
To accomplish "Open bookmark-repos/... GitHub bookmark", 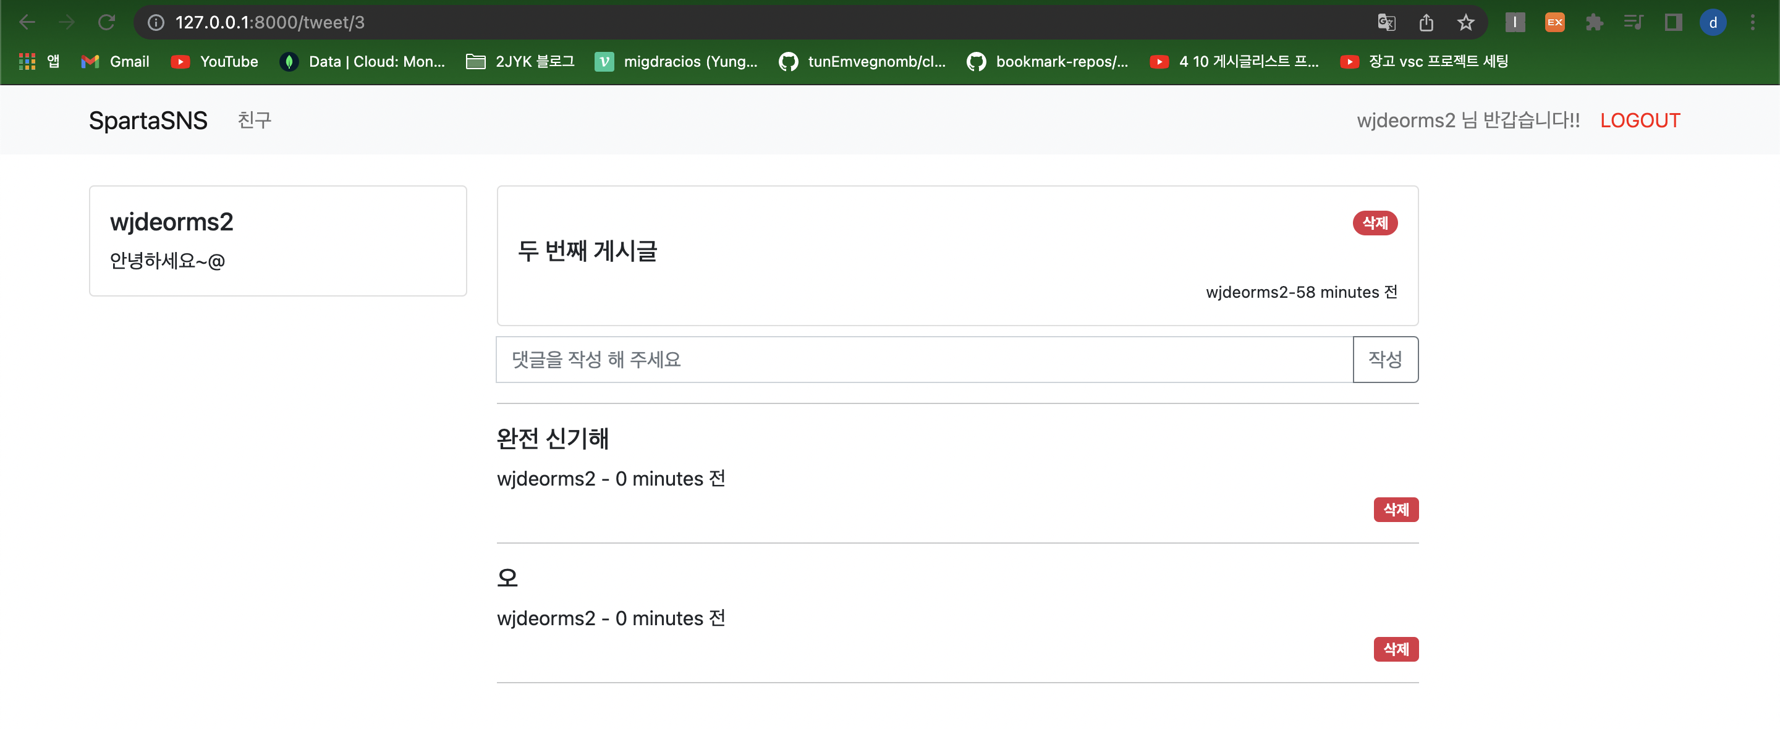I will [x=1048, y=62].
